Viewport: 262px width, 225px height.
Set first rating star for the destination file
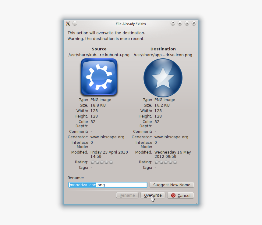(x=157, y=162)
